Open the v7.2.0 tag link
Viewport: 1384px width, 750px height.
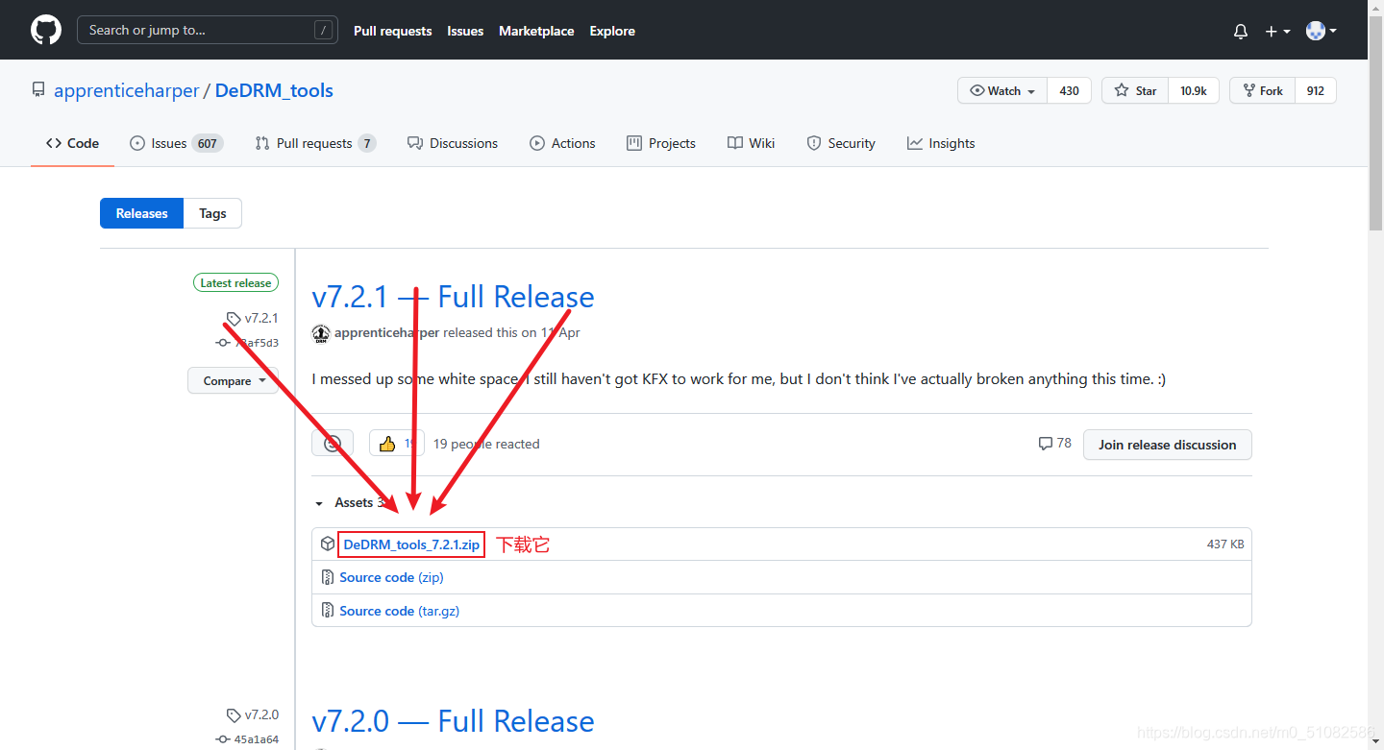point(253,714)
